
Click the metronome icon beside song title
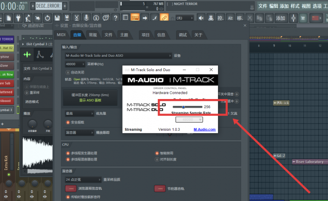pos(252,7)
